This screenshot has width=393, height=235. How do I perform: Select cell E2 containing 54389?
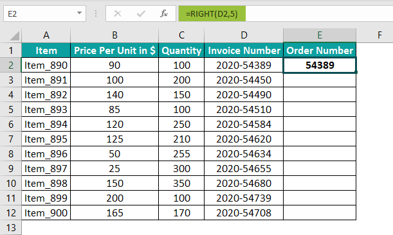(x=320, y=65)
